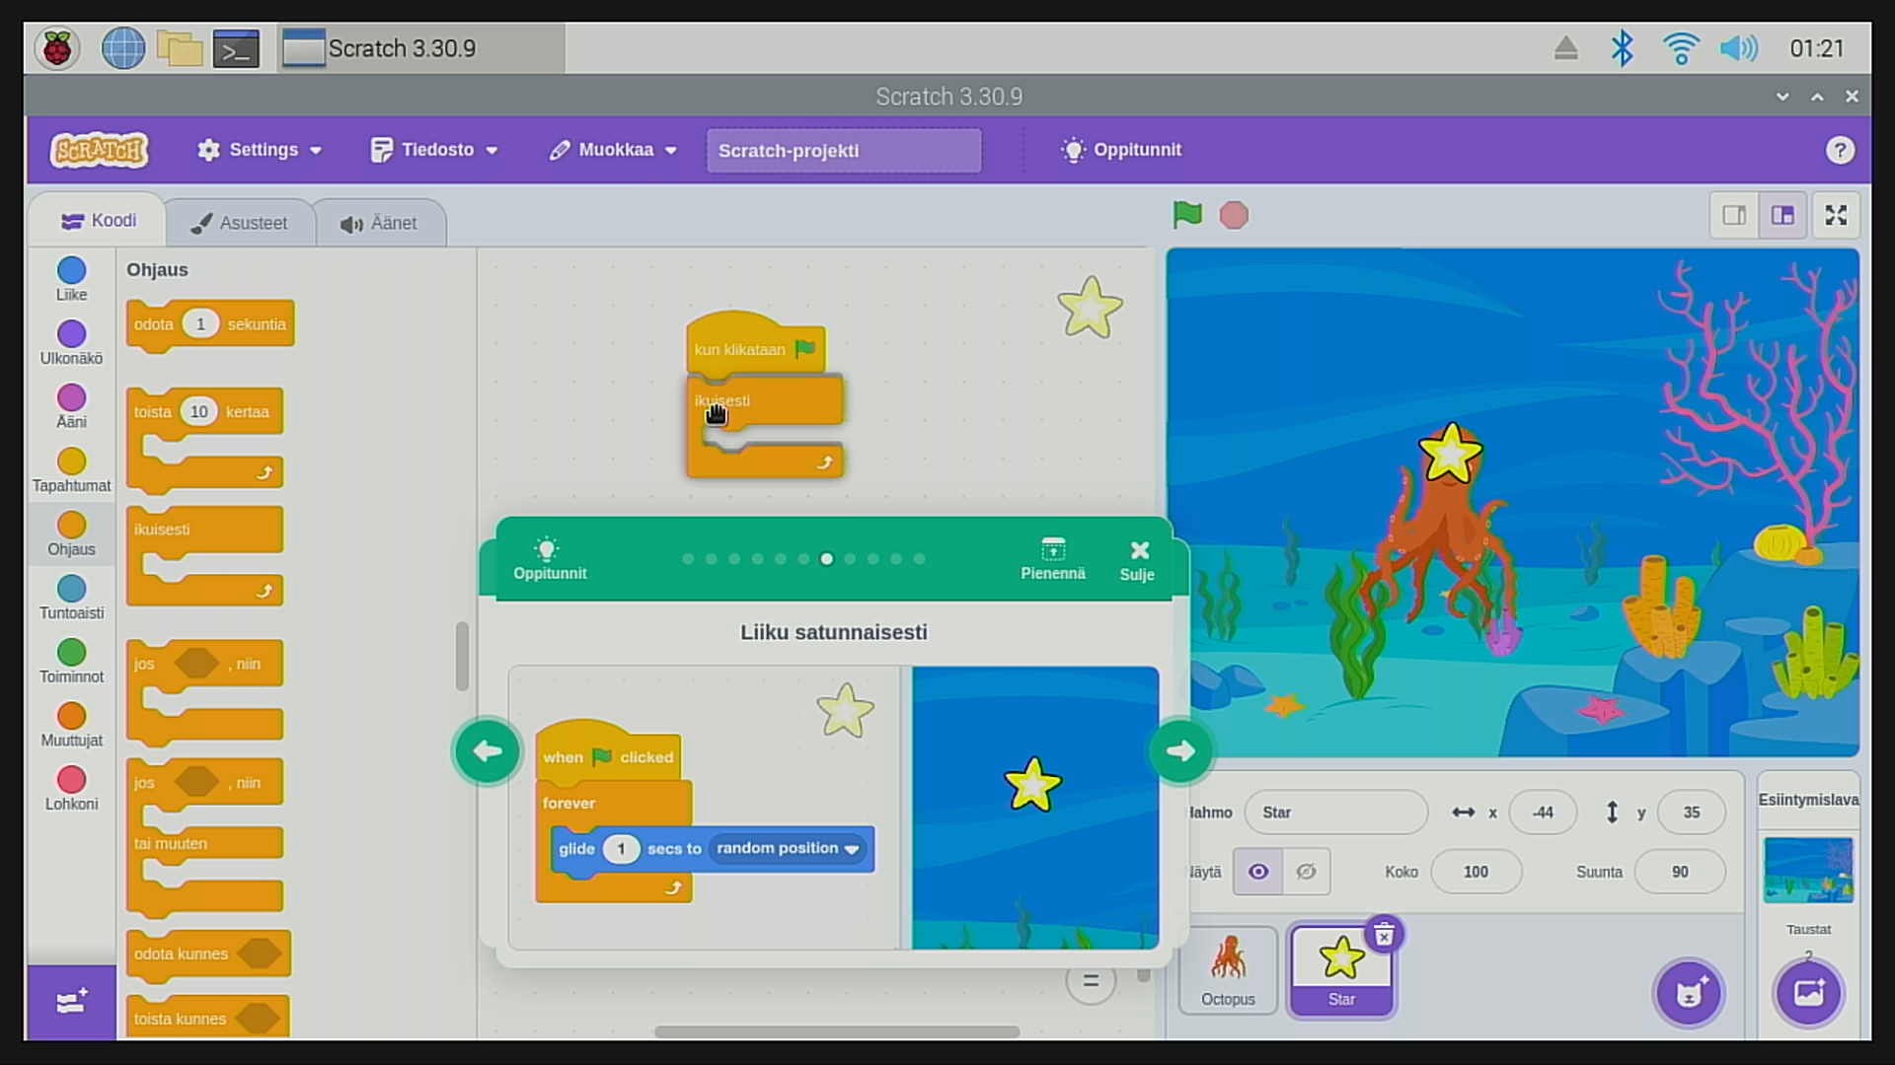The height and width of the screenshot is (1065, 1895).
Task: Click the choose a sprite button
Action: point(1689,992)
